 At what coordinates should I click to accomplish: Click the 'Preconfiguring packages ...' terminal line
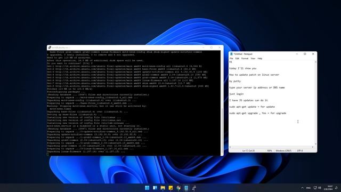(x=66, y=92)
